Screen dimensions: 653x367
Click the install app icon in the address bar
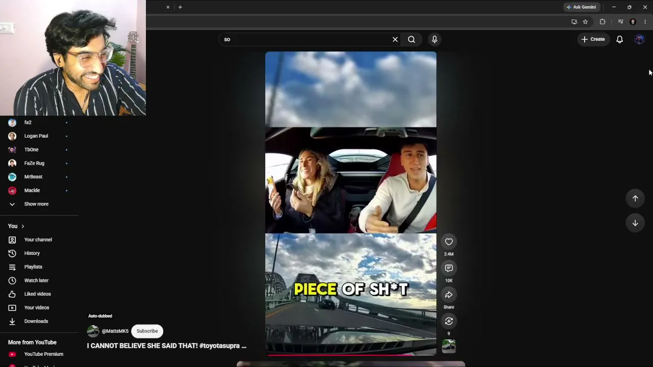574,22
